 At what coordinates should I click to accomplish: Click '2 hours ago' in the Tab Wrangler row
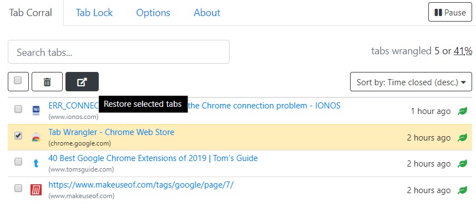429,138
